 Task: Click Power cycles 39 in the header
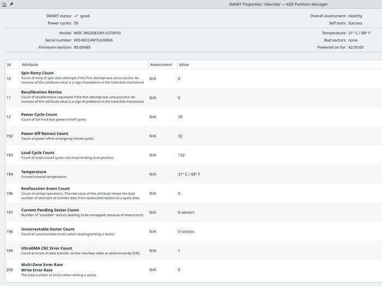coord(76,23)
